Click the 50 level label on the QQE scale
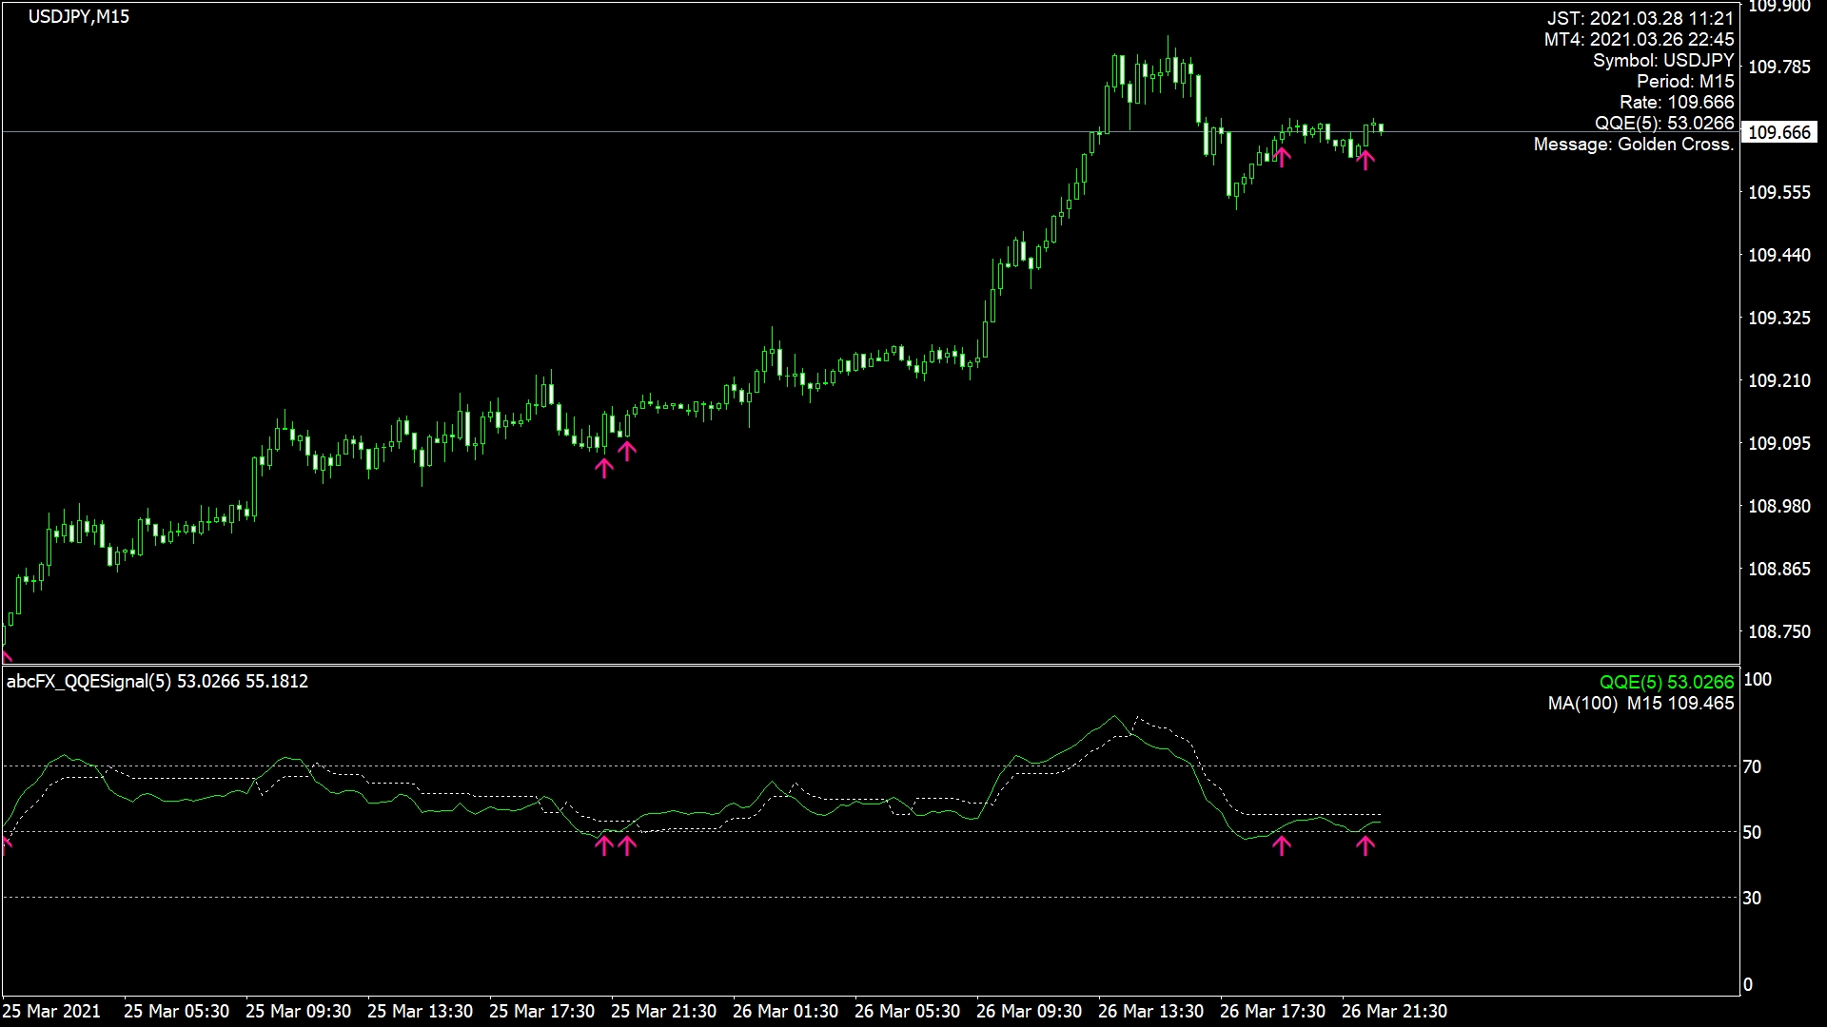This screenshot has width=1827, height=1027. tap(1752, 832)
